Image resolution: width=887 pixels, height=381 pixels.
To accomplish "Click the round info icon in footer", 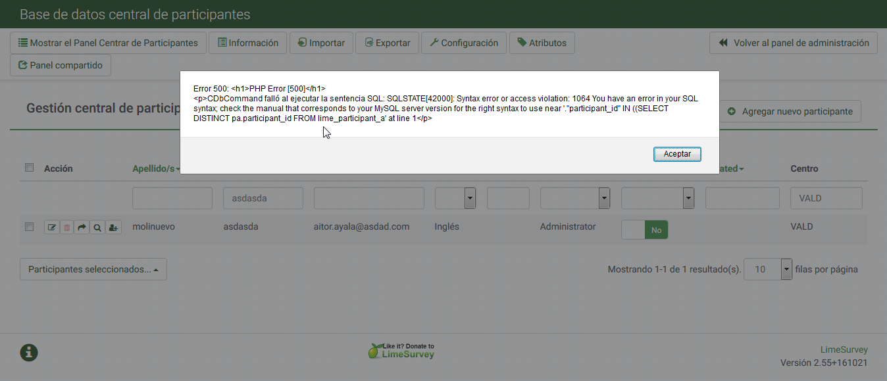I will tap(28, 353).
